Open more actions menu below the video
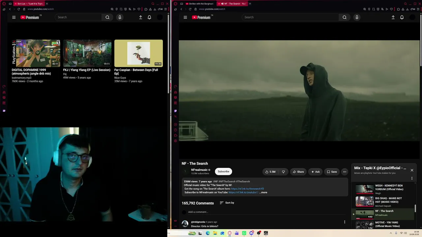The image size is (422, 237). (x=345, y=171)
